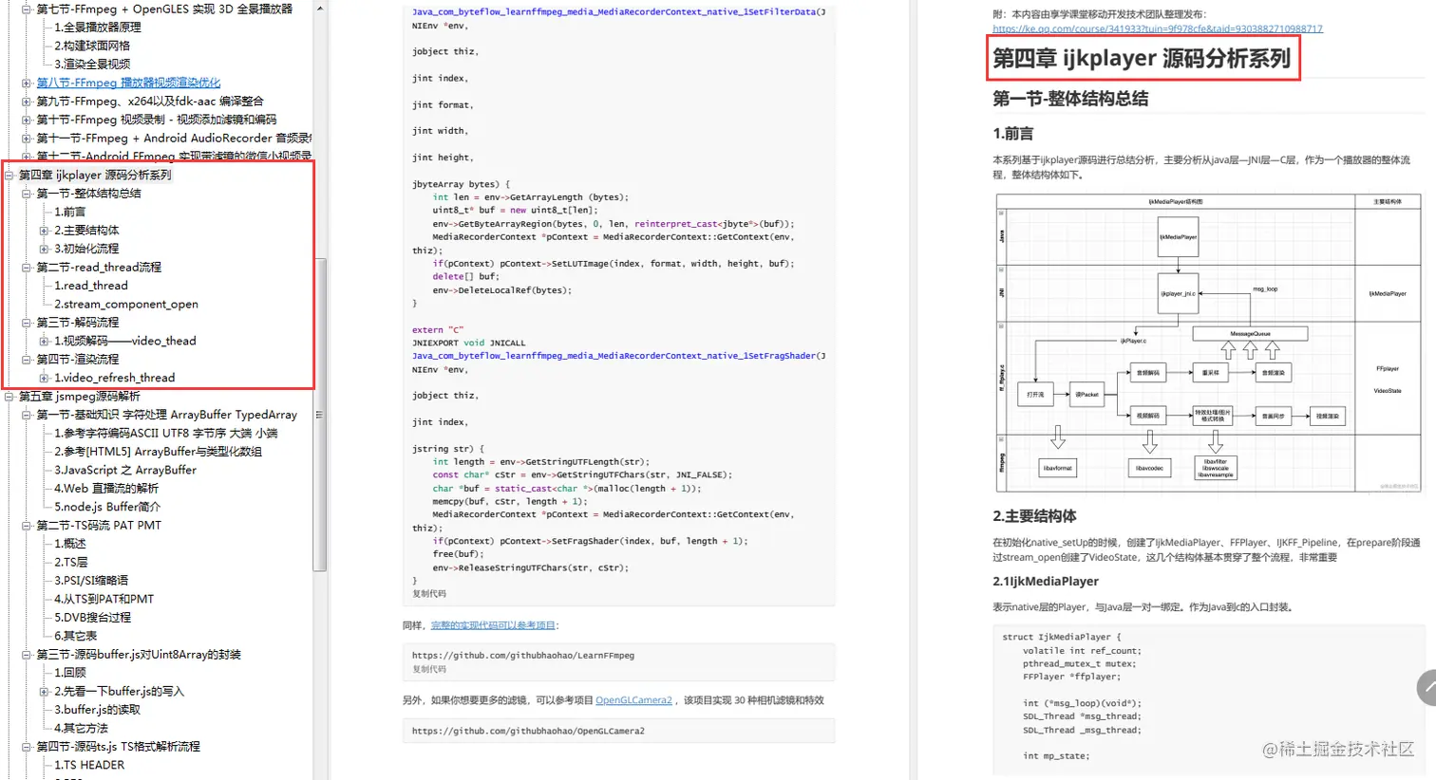Select 4.其它方法 in outline

[x=81, y=729]
